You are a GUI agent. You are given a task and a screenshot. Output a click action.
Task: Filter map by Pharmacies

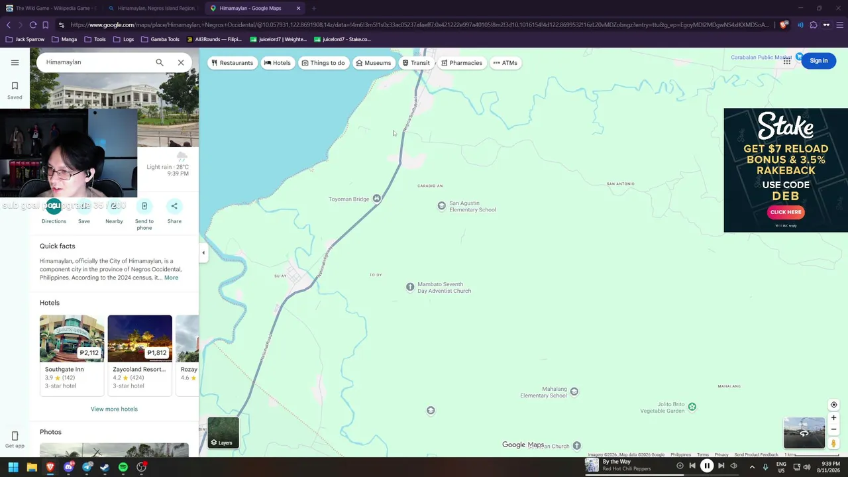(462, 63)
